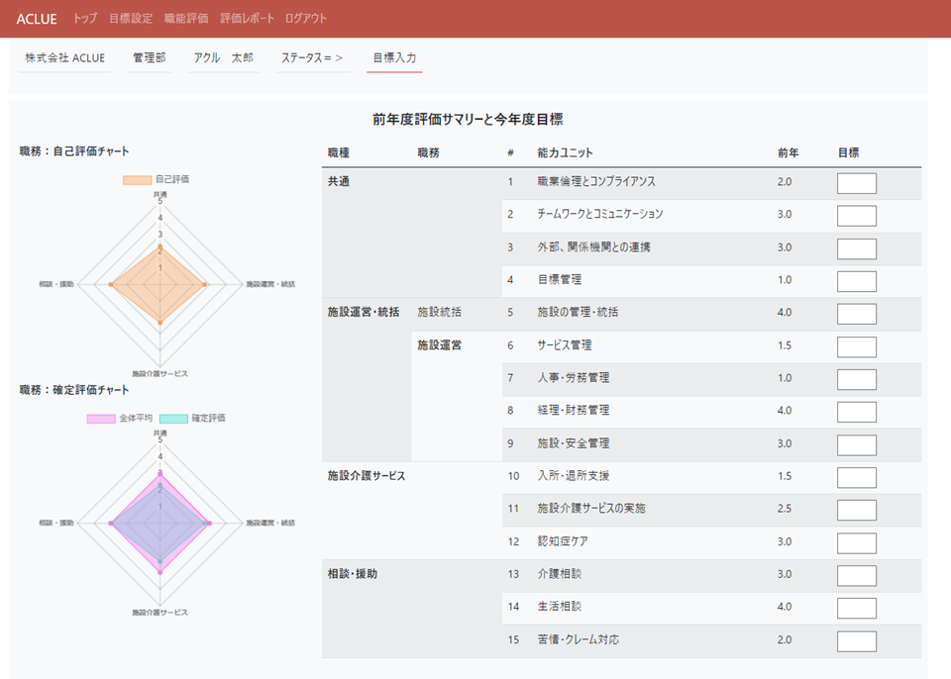
Task: Open the トップ menu item
Action: coord(85,19)
